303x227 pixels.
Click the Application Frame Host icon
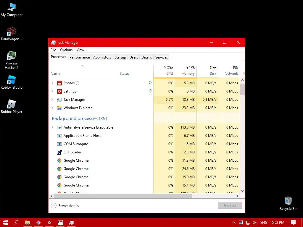59,136
